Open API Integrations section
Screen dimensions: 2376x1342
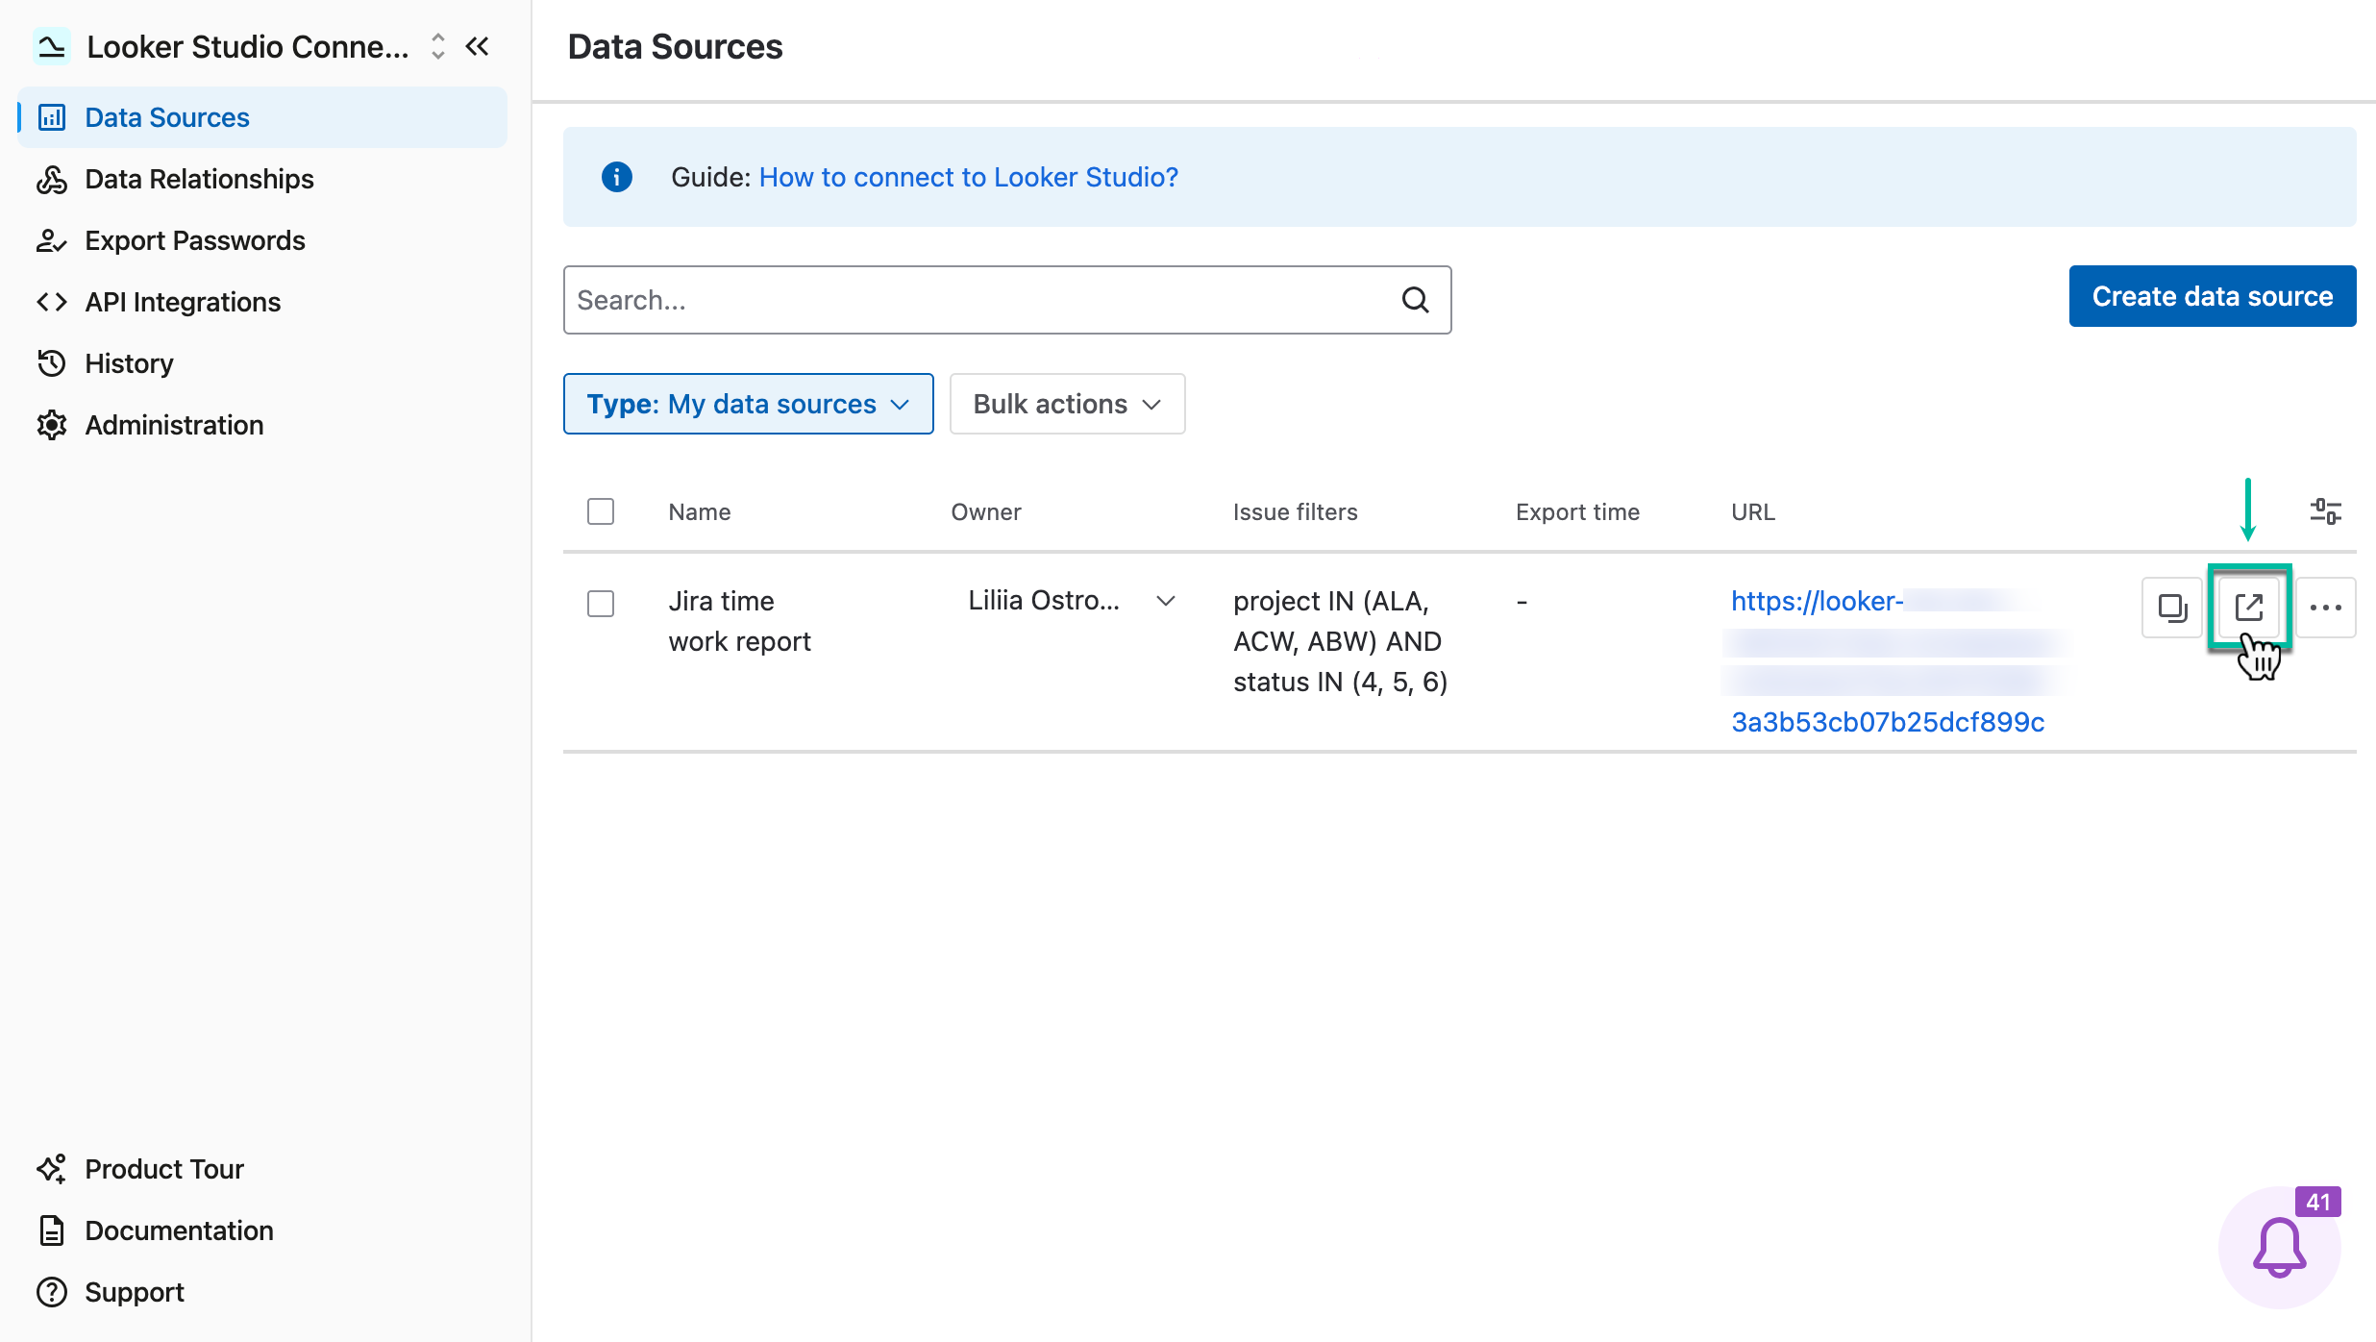point(262,302)
